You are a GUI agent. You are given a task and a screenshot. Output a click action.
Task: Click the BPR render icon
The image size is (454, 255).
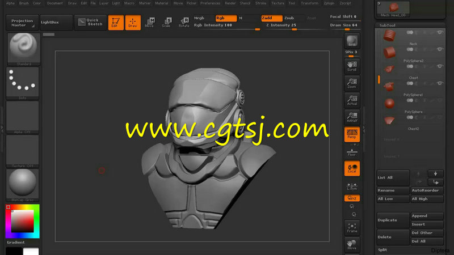[x=352, y=41]
